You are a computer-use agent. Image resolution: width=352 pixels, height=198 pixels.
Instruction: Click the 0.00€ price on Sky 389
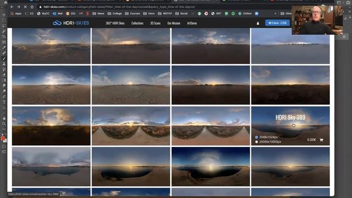[311, 140]
